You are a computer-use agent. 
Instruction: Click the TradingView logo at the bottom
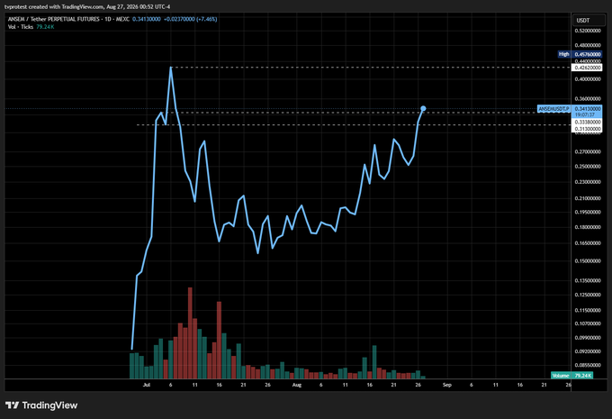click(41, 405)
